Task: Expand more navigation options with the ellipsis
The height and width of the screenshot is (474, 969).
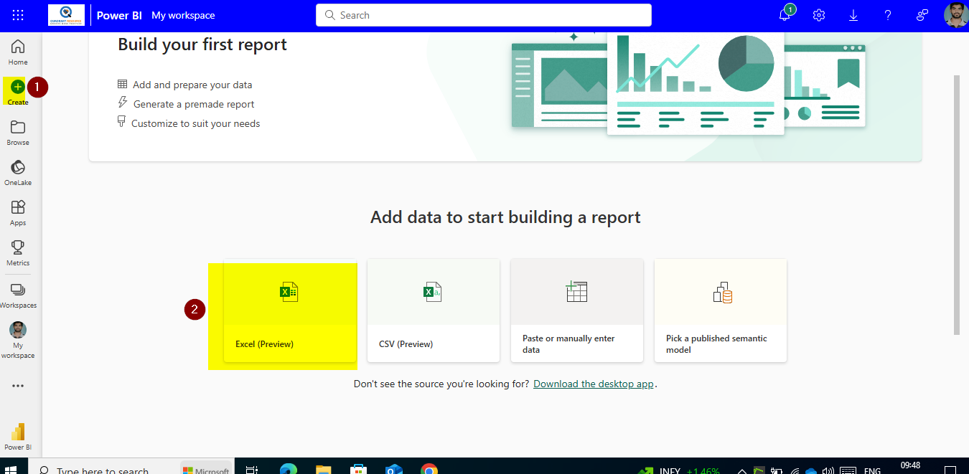Action: pyautogui.click(x=17, y=385)
